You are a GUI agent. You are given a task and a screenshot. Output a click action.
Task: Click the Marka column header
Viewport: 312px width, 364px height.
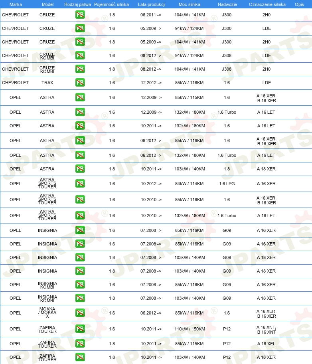[16, 4]
